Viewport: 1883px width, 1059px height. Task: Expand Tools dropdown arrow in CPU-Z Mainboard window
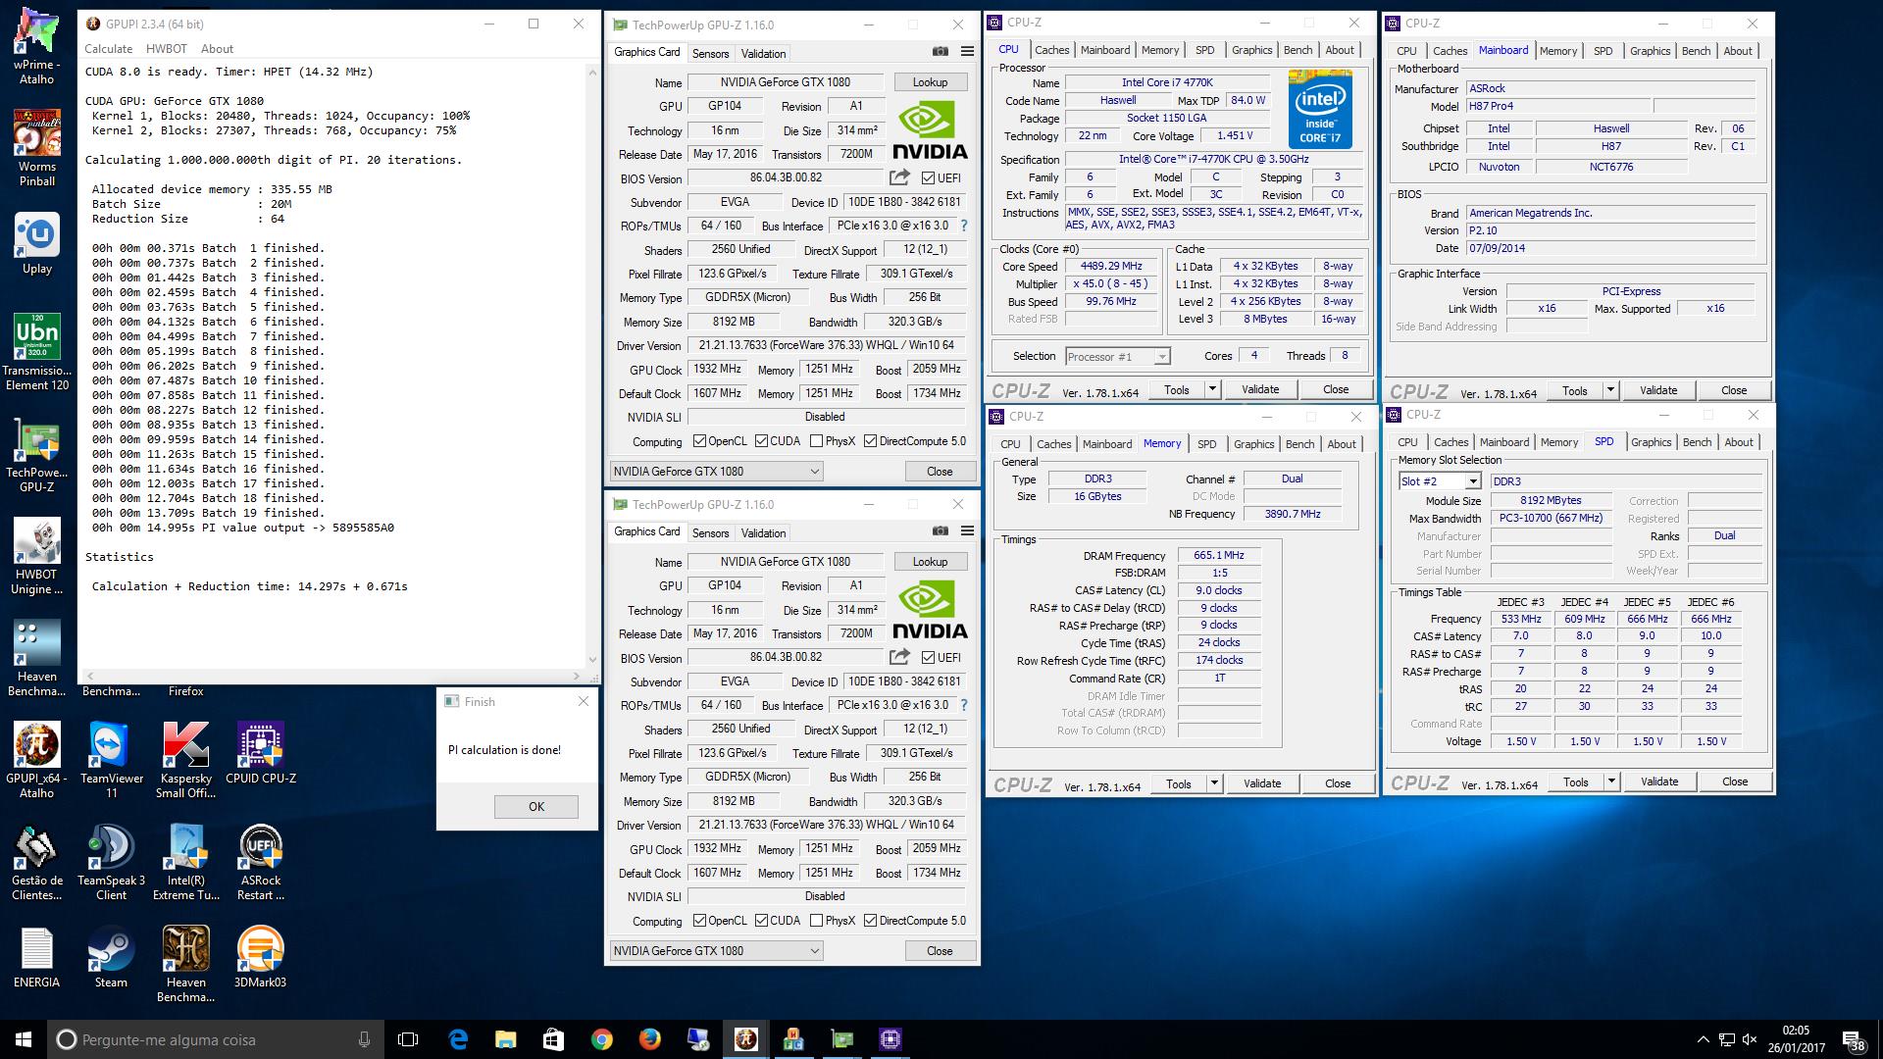click(x=1610, y=390)
